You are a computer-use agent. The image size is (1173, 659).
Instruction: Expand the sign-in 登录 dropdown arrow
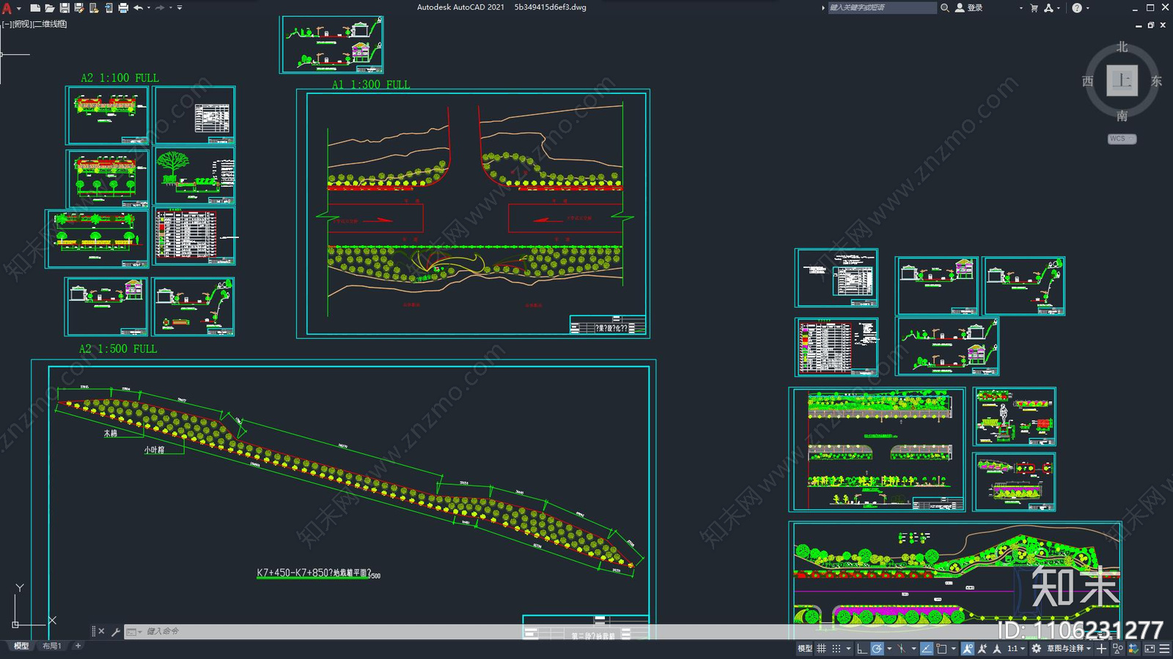(1021, 8)
